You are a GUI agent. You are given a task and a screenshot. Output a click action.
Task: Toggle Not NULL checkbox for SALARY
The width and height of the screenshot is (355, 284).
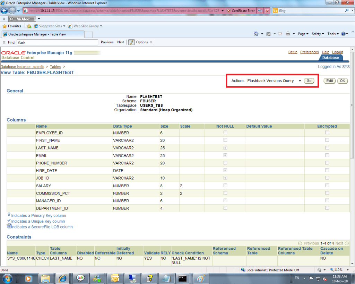pyautogui.click(x=225, y=186)
